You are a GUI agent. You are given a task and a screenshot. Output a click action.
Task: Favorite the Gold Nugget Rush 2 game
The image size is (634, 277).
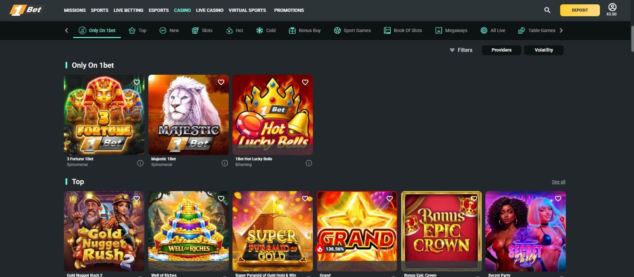click(137, 199)
